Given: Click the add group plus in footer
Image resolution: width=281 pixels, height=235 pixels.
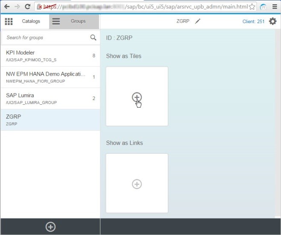Looking at the screenshot, I should 50,227.
